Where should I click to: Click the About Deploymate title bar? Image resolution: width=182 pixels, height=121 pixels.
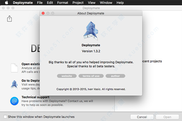(91, 13)
